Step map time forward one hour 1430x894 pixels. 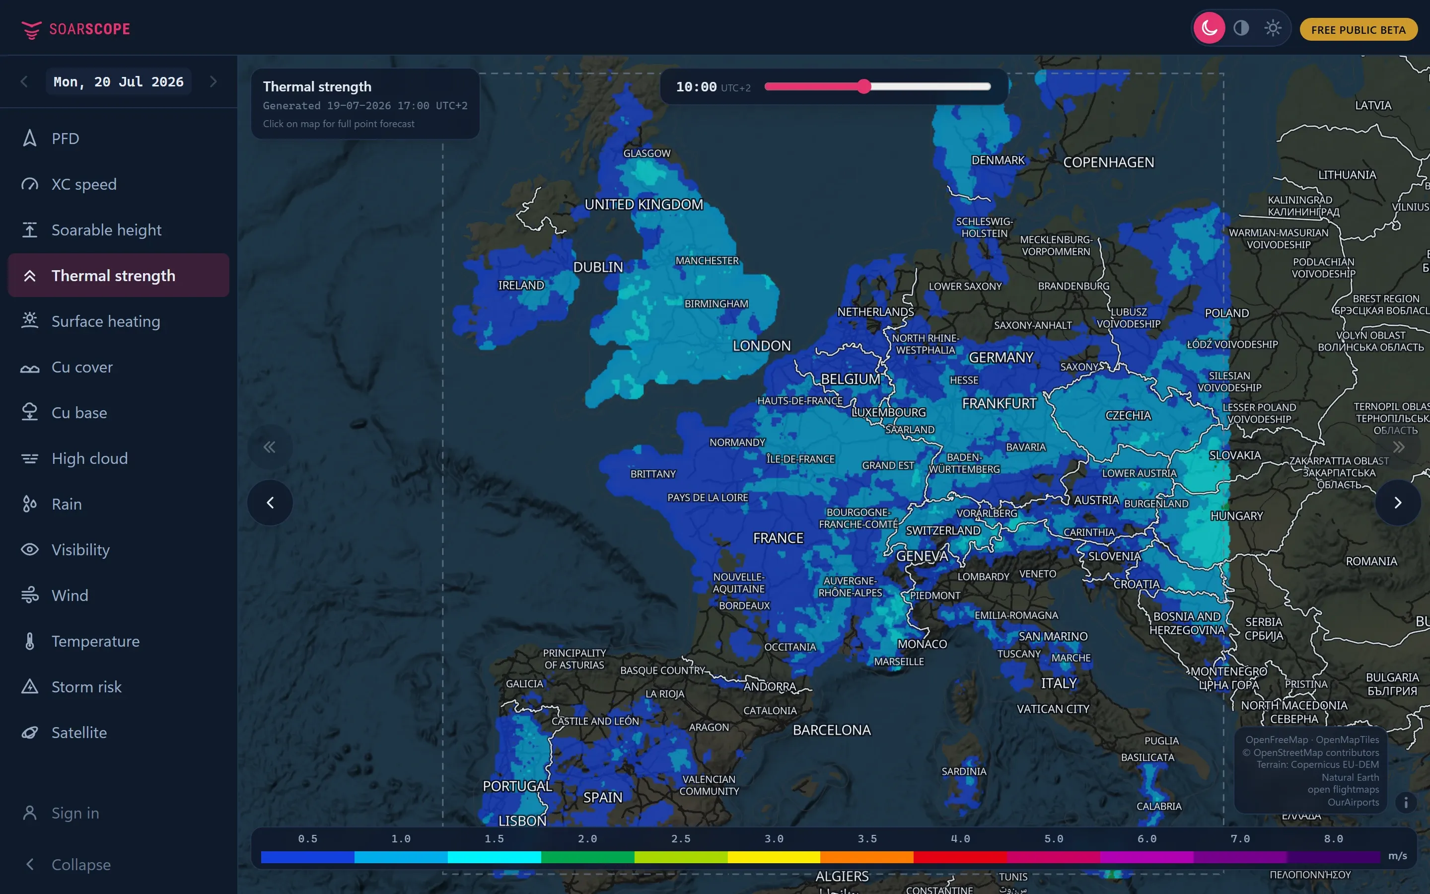coord(1398,503)
